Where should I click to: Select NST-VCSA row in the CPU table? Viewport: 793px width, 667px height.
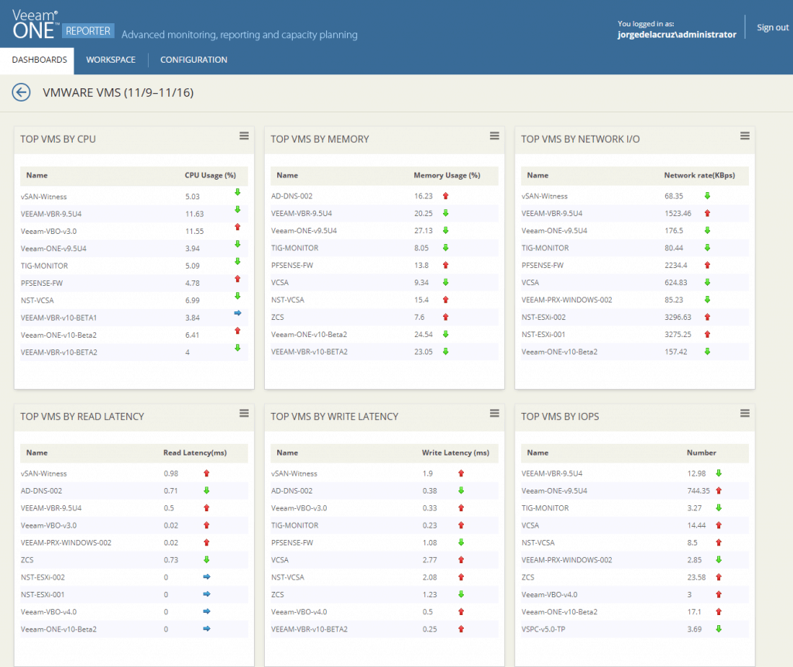click(x=134, y=300)
